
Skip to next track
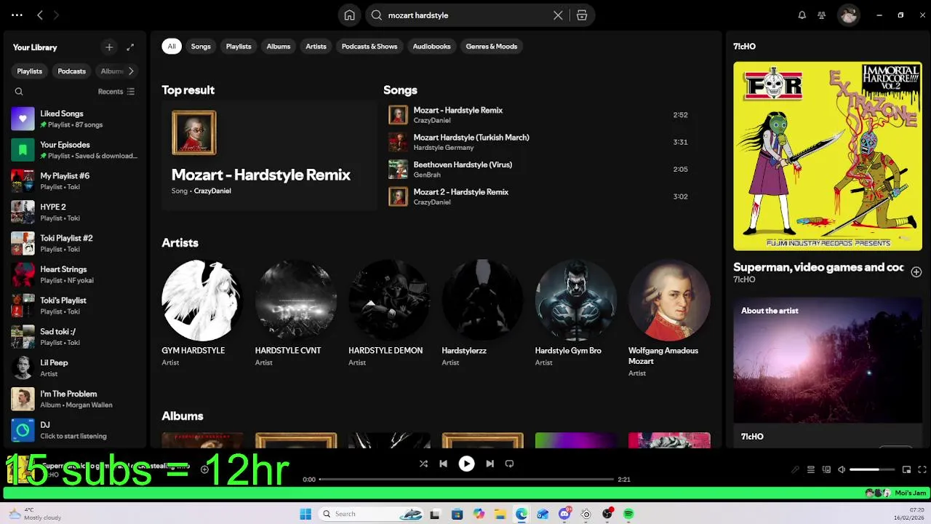[x=490, y=464]
